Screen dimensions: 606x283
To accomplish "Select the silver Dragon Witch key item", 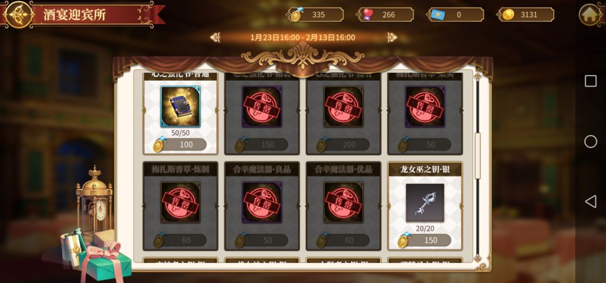I will pos(425,203).
